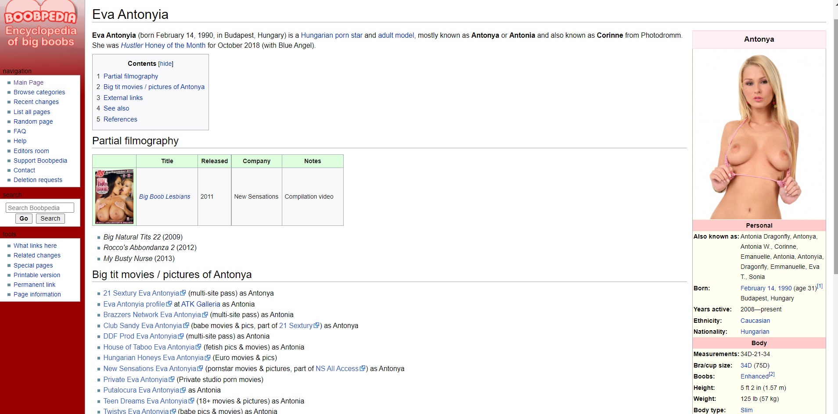
Task: Open the Printable version
Action: tap(37, 275)
